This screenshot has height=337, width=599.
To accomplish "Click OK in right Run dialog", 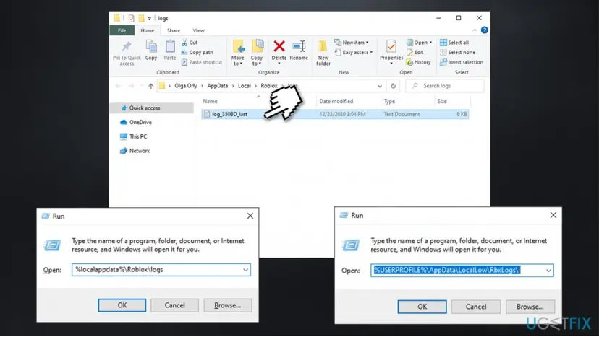I will coord(422,307).
